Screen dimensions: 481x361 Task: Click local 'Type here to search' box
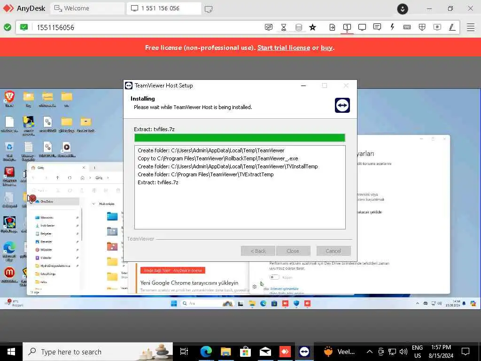[x=98, y=352]
